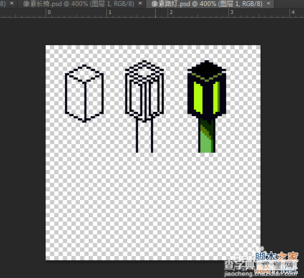Click the olive trim line under lamp roof
304x278 pixels.
[x=207, y=77]
